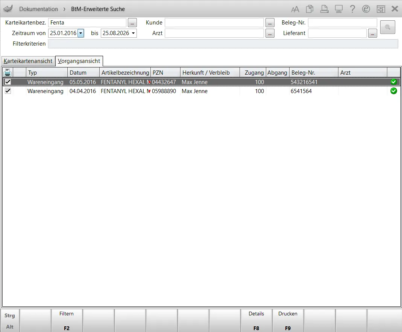Click into the Lieferant field

[x=337, y=33]
